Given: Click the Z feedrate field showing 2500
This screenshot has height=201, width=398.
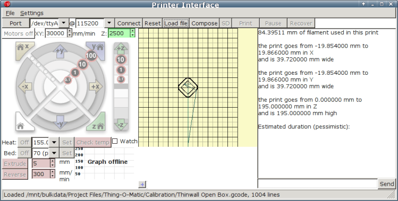Looking at the screenshot, I should [120, 33].
